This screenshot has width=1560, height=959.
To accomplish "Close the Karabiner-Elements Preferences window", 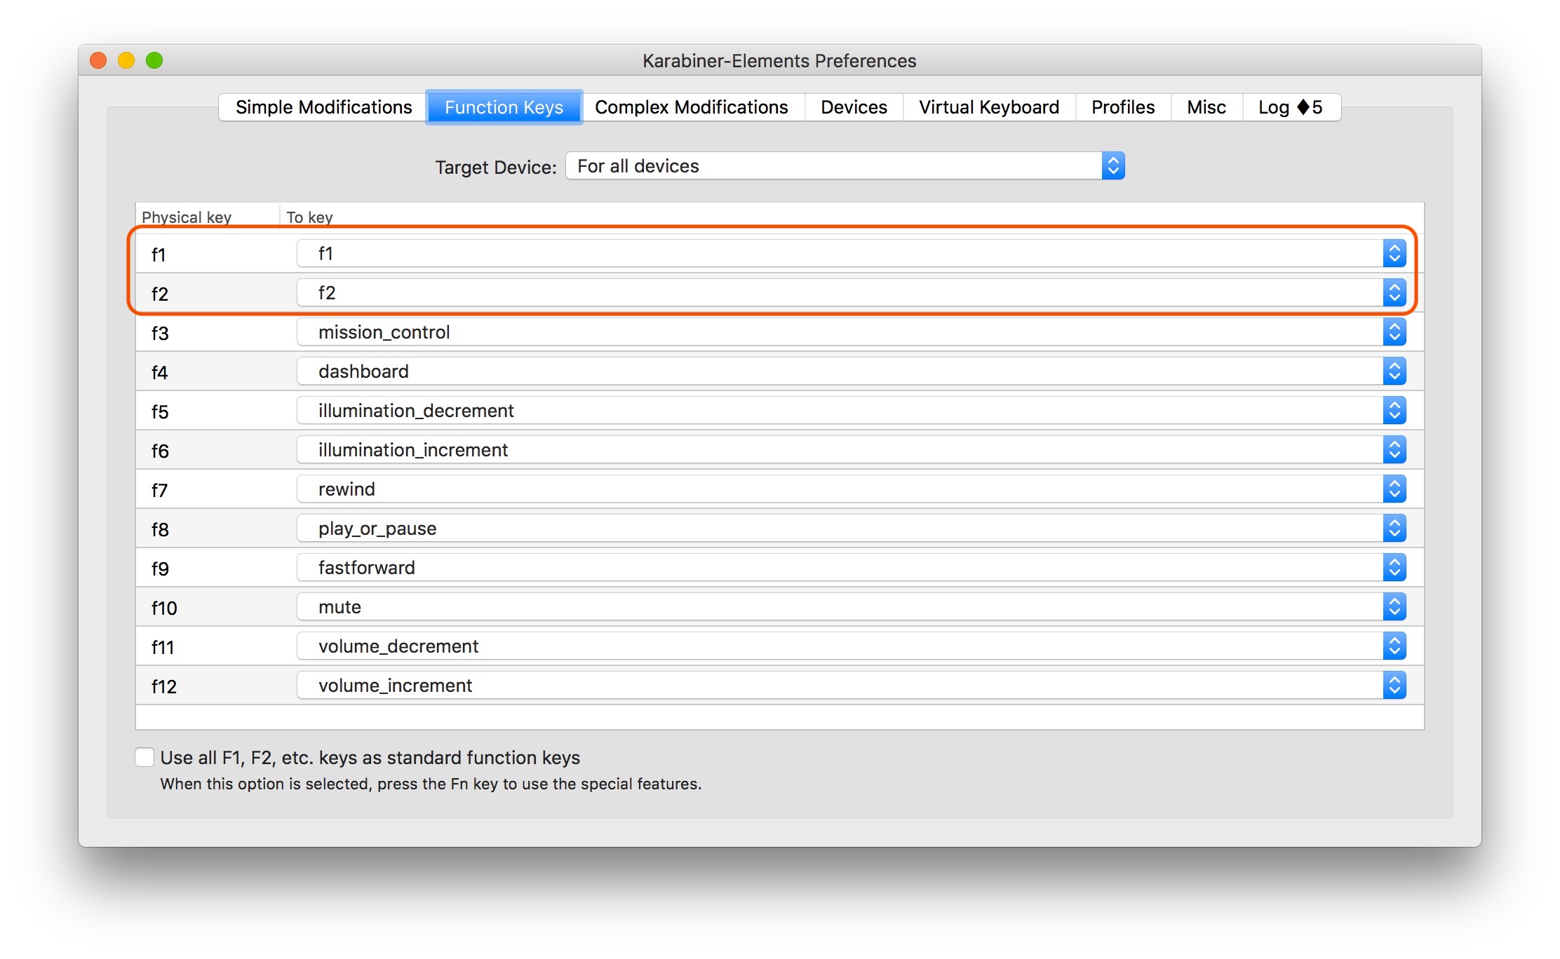I will [x=98, y=60].
